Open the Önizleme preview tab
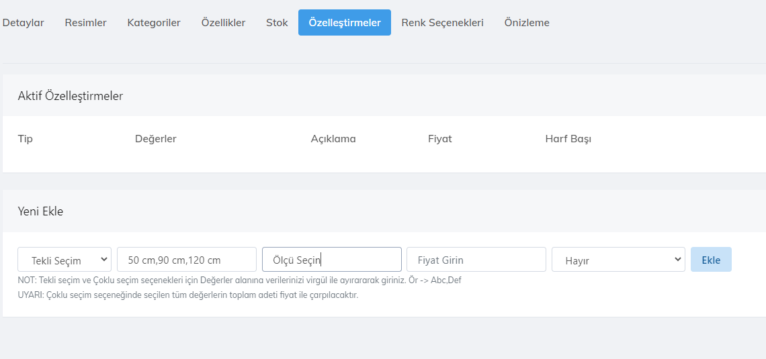Viewport: 766px width, 359px height. click(527, 23)
